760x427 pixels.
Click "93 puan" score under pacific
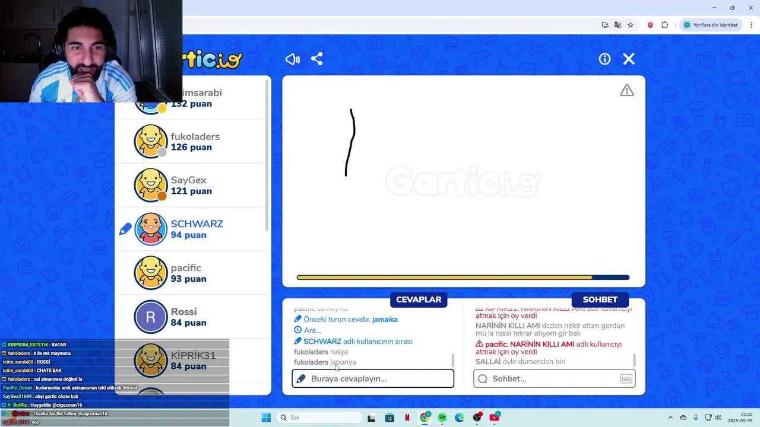tap(188, 279)
